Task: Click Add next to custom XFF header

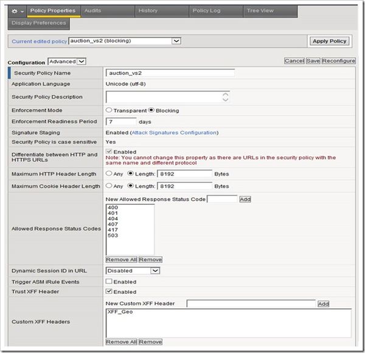Action: click(x=324, y=304)
